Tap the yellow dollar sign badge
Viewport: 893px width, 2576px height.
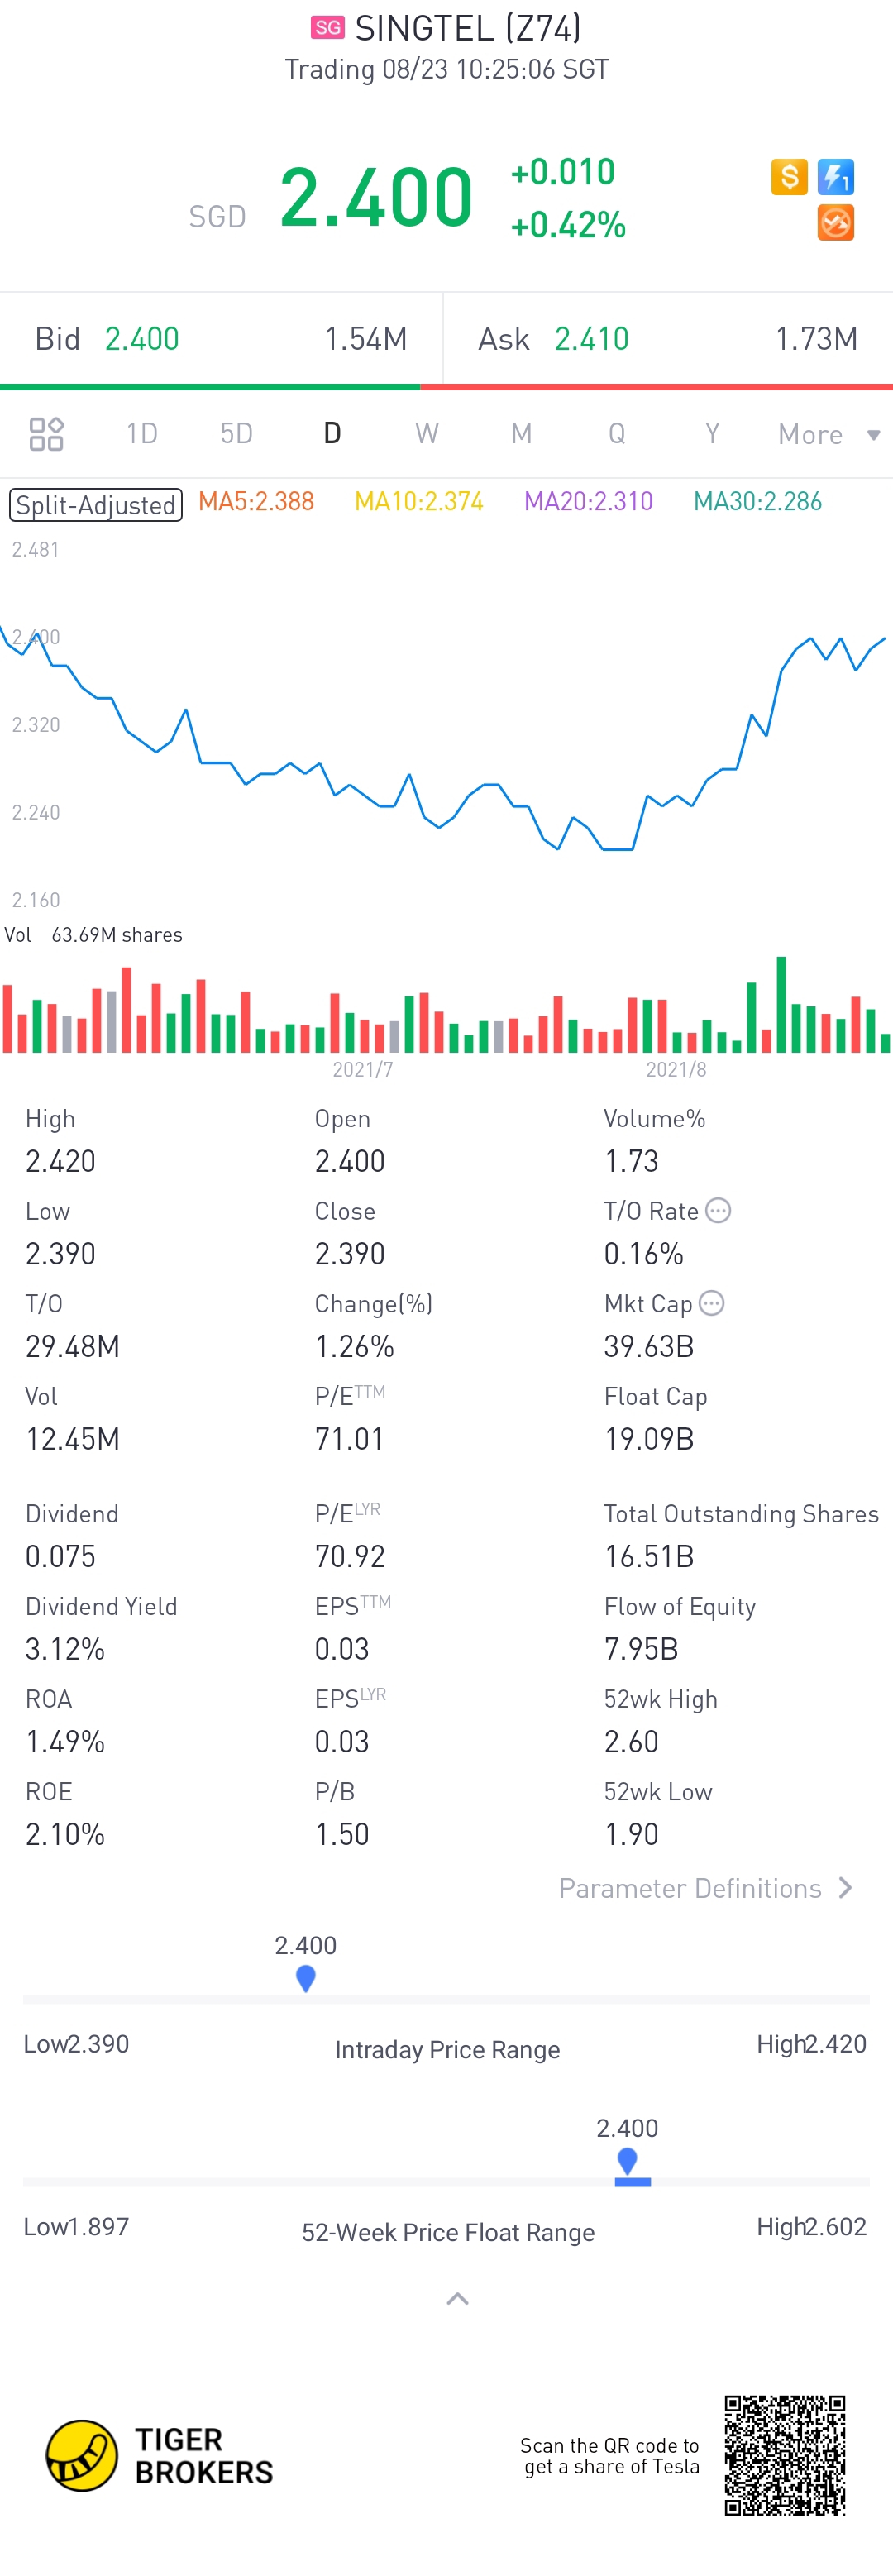789,177
